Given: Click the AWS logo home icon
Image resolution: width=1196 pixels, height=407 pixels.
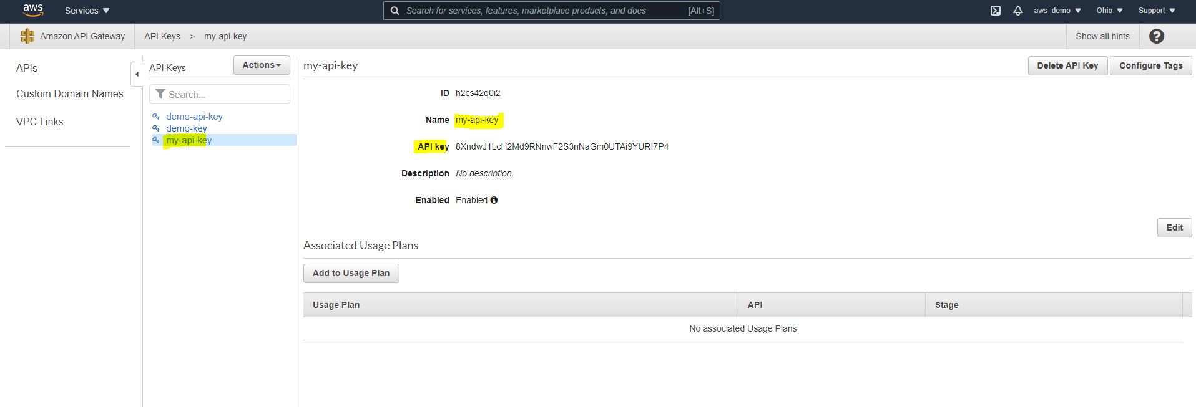Looking at the screenshot, I should [33, 10].
